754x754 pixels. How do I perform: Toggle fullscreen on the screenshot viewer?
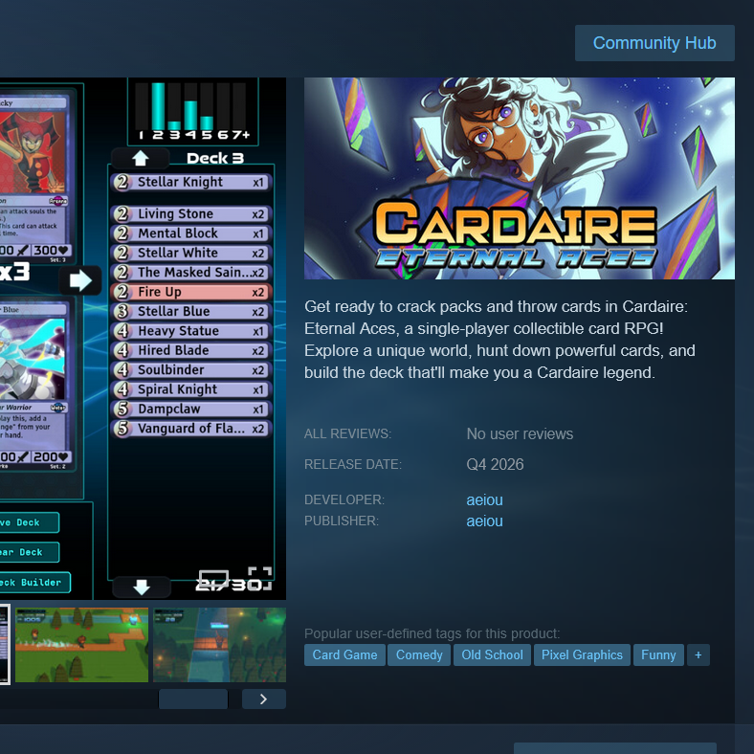point(259,579)
